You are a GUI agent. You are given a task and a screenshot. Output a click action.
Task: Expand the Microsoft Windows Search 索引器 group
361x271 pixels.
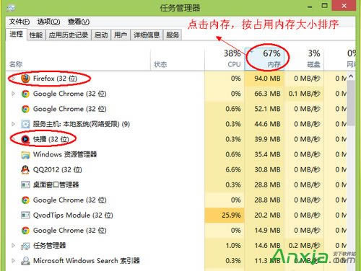(x=13, y=261)
